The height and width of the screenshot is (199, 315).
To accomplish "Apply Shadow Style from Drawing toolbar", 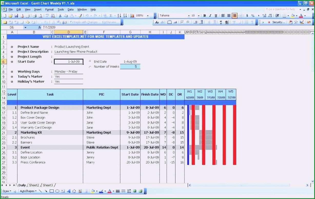I will click(135, 191).
